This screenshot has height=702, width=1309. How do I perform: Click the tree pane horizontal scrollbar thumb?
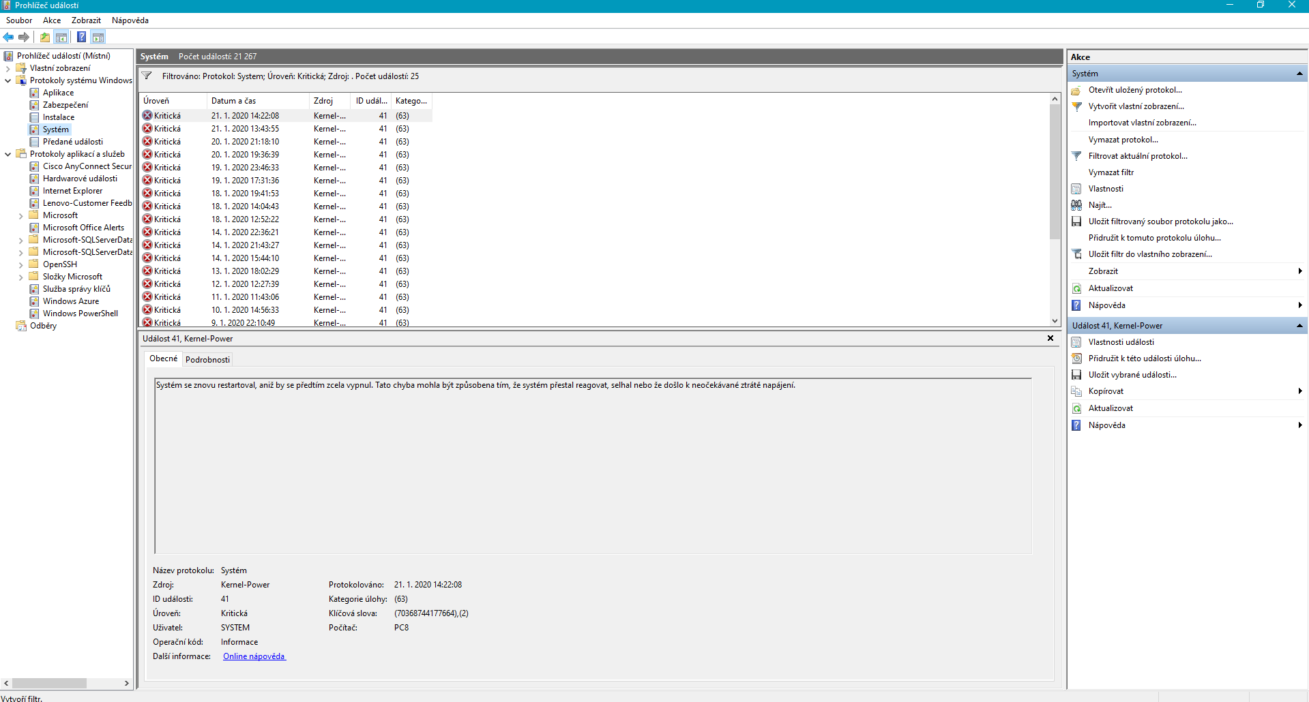(x=50, y=683)
